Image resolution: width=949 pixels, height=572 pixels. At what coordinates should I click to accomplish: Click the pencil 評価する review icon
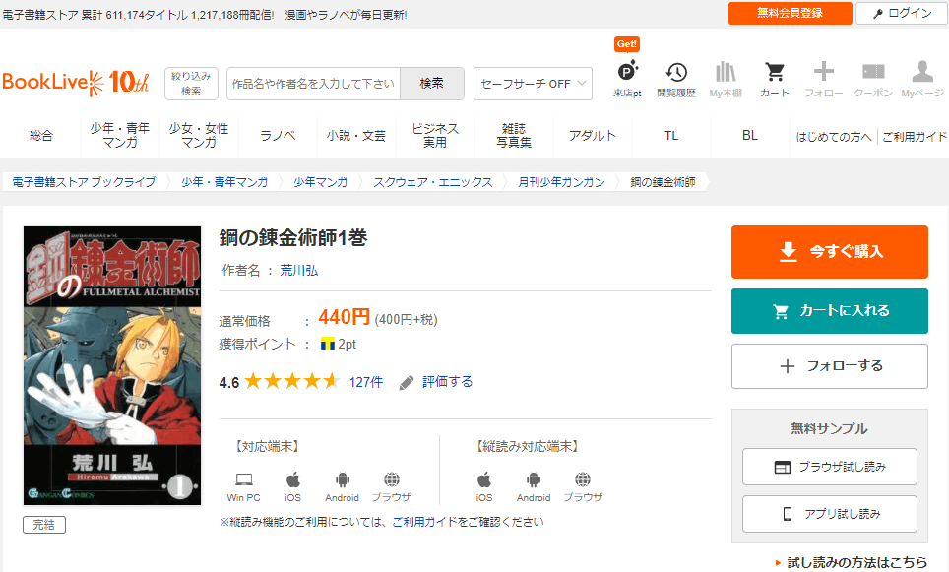407,382
